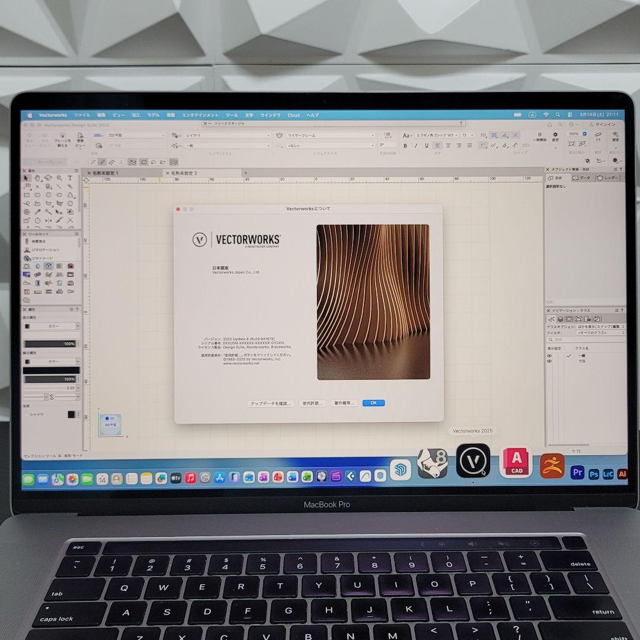Open the ファイル menu
Image resolution: width=640 pixels, height=640 pixels.
pyautogui.click(x=82, y=115)
